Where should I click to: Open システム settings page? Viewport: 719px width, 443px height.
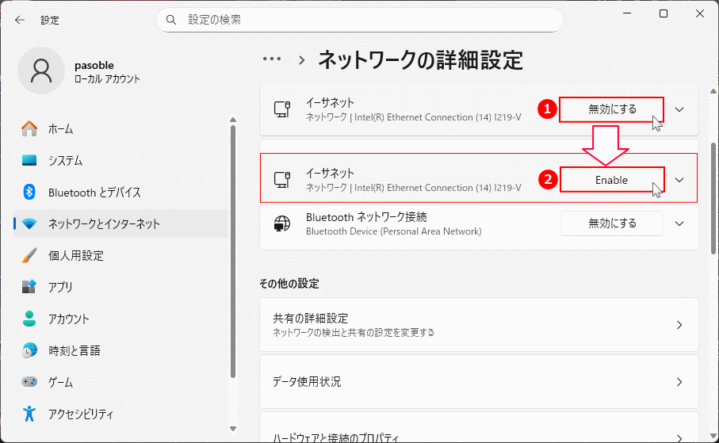121,161
